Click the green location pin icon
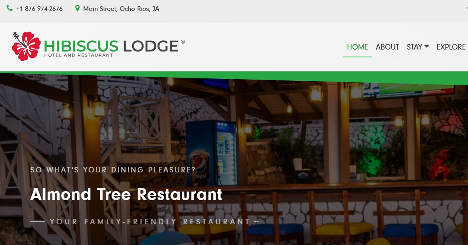This screenshot has height=245, width=468. pos(77,8)
